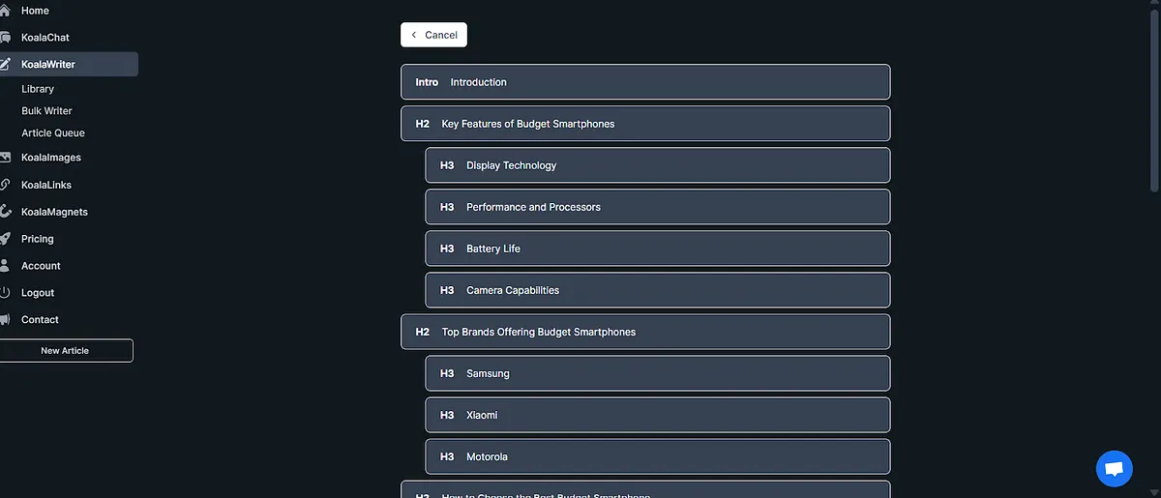
Task: Click the KoalaMagnets magnet icon
Action: click(x=5, y=212)
